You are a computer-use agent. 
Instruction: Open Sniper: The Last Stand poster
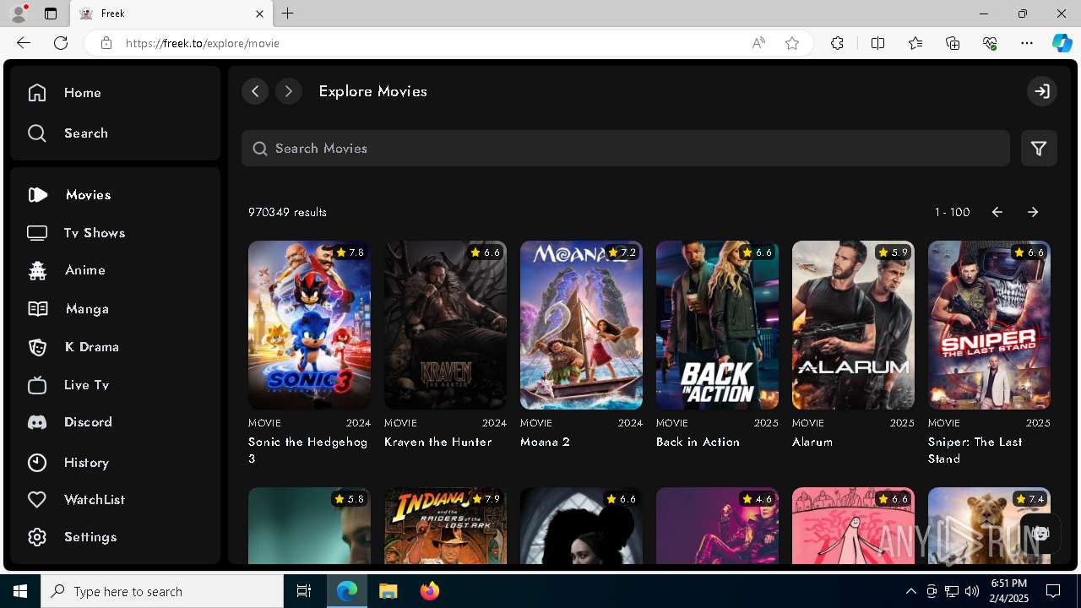[x=989, y=325]
